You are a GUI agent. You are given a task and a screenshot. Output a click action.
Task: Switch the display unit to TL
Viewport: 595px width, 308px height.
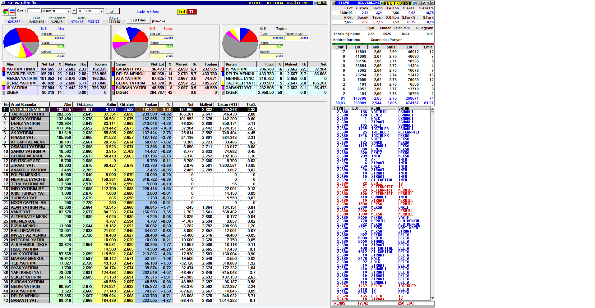192,11
